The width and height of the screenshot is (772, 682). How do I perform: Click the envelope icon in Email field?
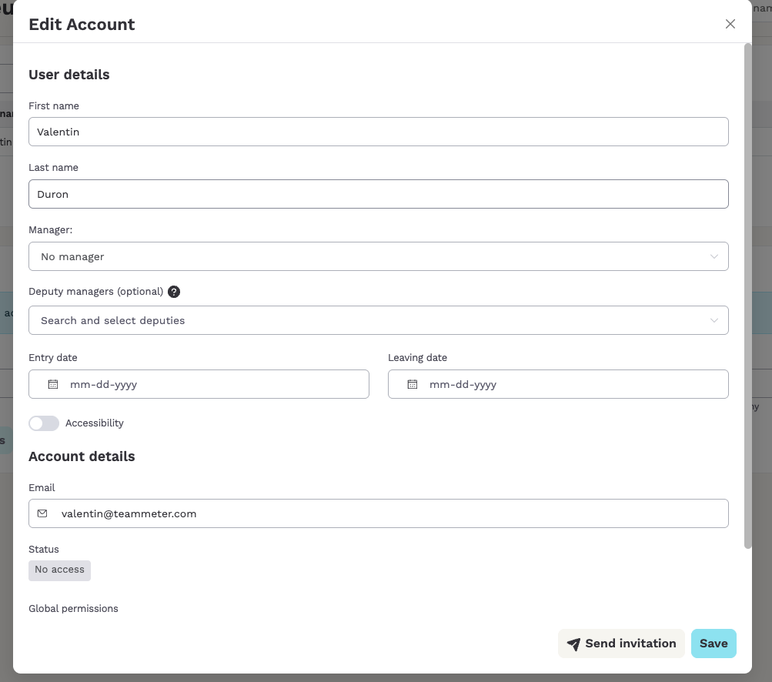[42, 513]
